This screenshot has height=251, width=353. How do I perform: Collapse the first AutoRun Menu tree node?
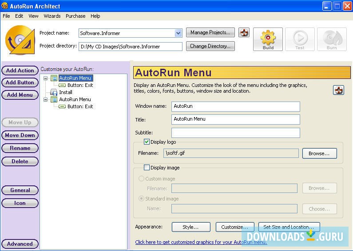[x=46, y=78]
